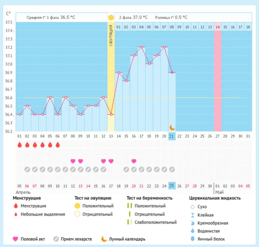Select highlighted cycle day 21 on the axis

click(x=172, y=136)
